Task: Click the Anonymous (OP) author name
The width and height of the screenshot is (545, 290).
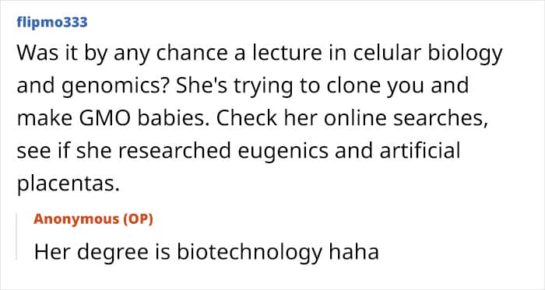Action: pos(93,219)
